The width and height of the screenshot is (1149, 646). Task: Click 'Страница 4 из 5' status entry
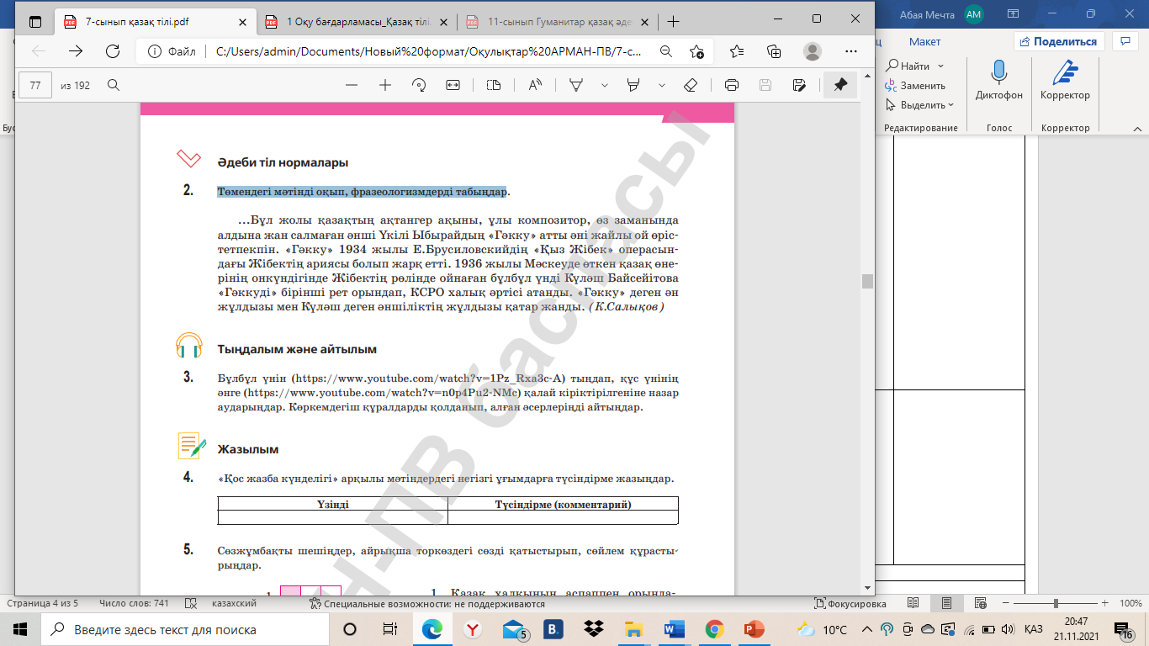click(x=43, y=604)
